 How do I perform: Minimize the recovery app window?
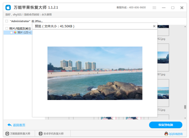(164, 8)
